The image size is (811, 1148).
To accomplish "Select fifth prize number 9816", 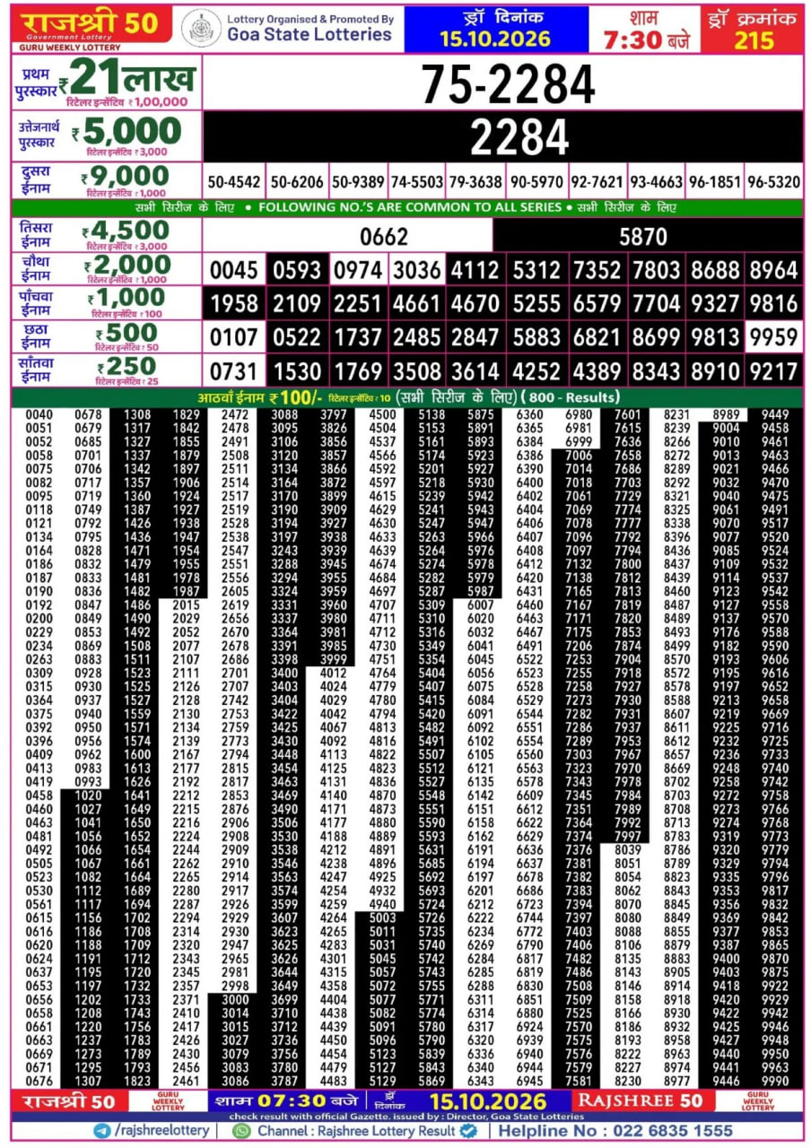I will coord(773,303).
